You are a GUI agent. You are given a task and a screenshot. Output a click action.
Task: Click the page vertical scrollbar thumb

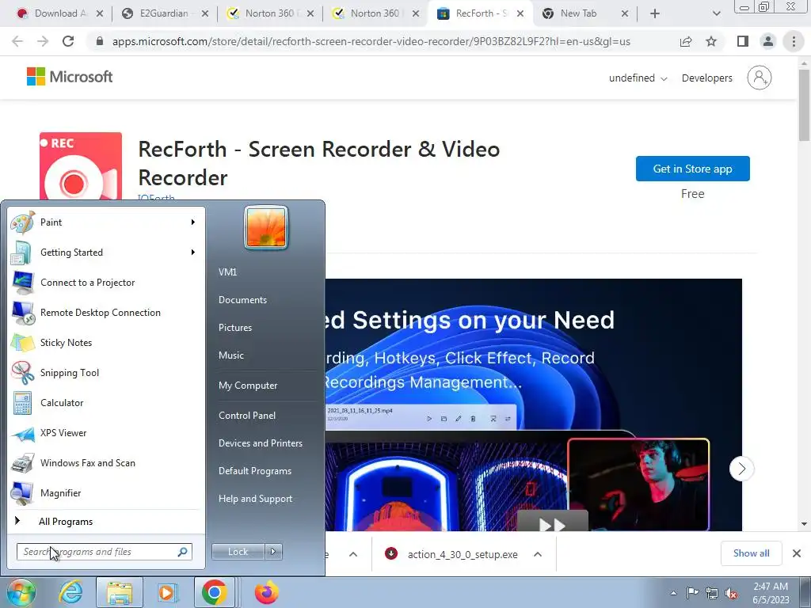[804, 104]
